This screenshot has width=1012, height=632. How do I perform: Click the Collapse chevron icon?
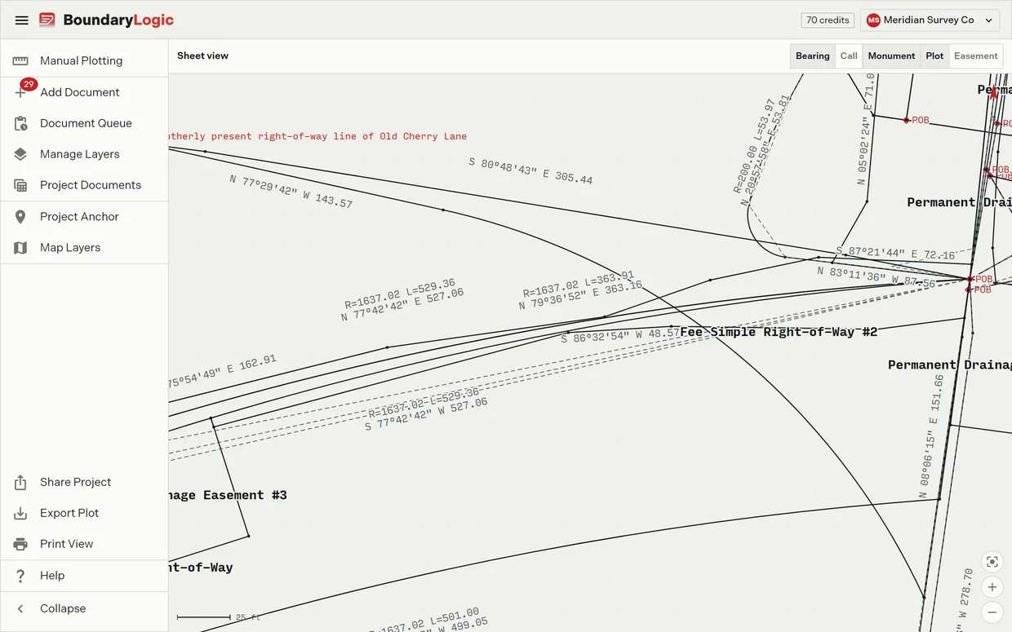click(20, 609)
